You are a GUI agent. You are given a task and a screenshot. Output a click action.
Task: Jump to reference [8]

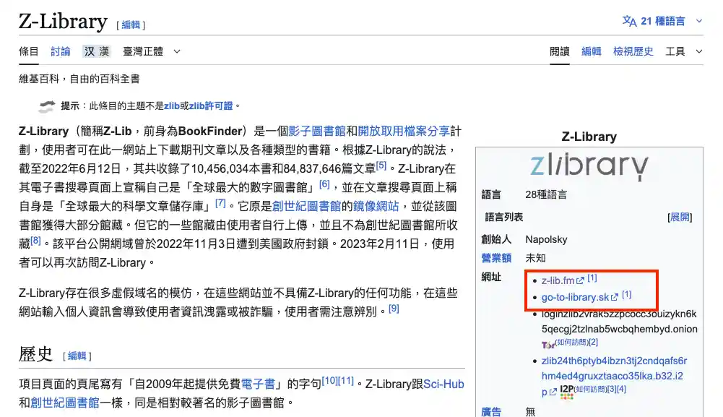[x=35, y=241]
